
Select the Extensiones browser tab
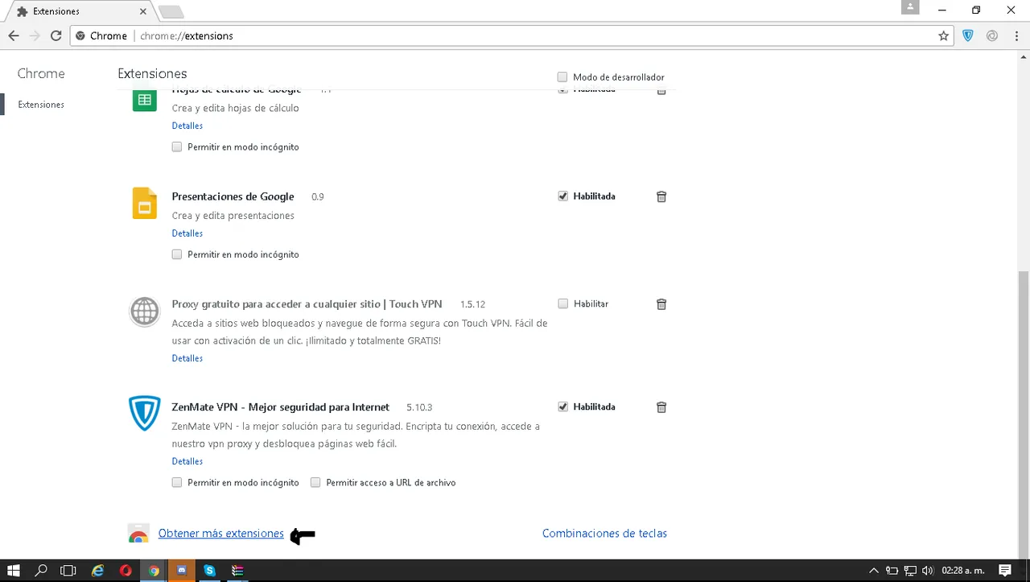tap(80, 11)
